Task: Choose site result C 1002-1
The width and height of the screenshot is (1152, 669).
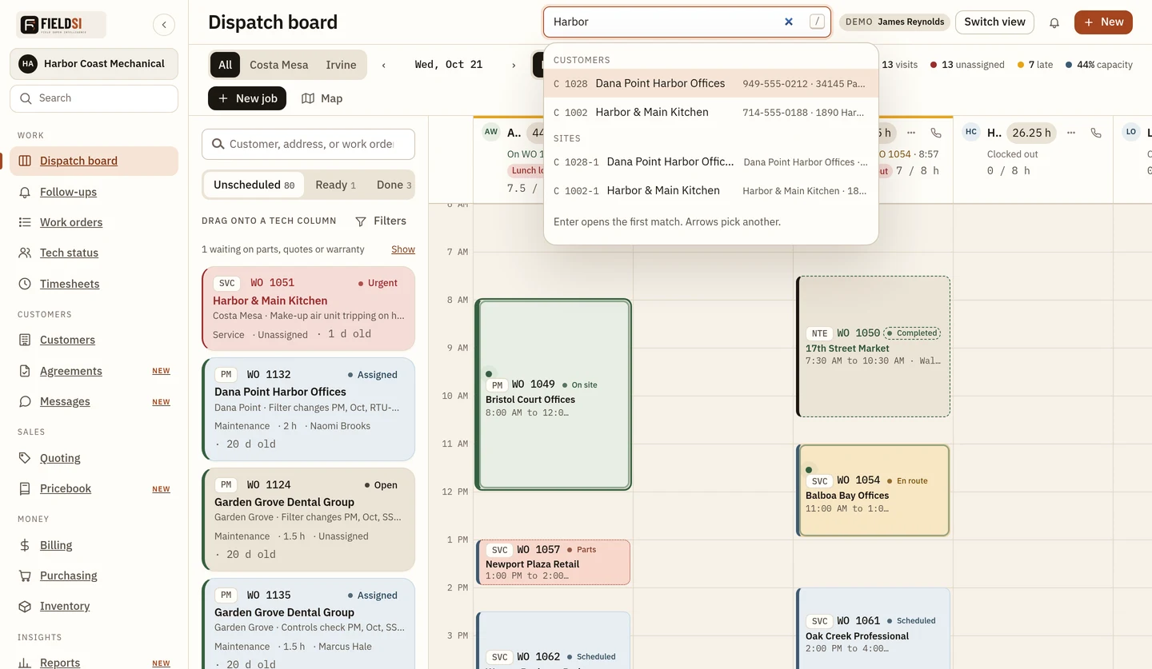Action: pos(710,190)
